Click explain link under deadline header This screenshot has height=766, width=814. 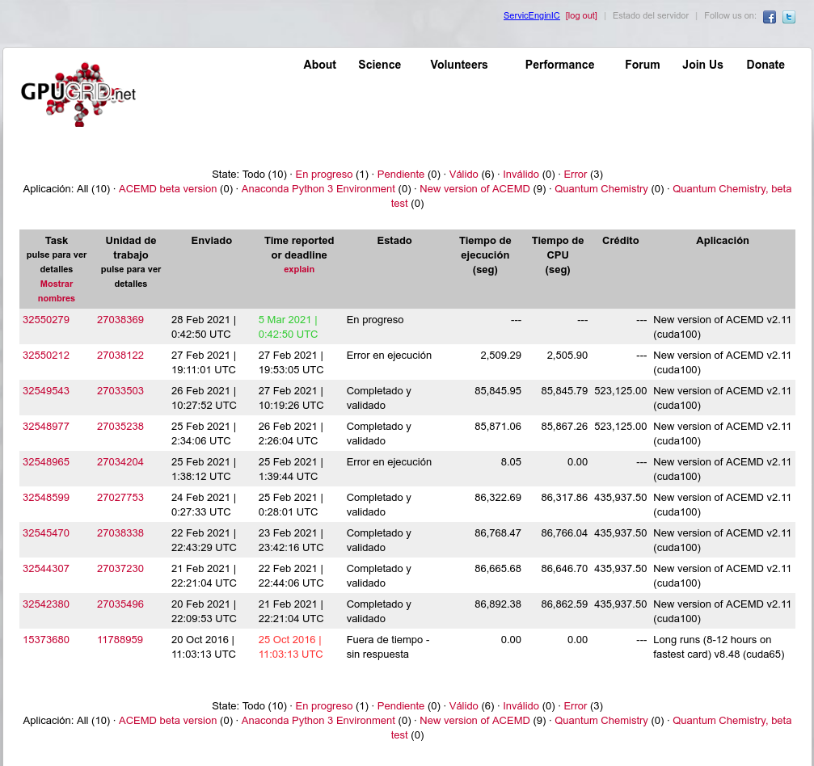point(299,269)
